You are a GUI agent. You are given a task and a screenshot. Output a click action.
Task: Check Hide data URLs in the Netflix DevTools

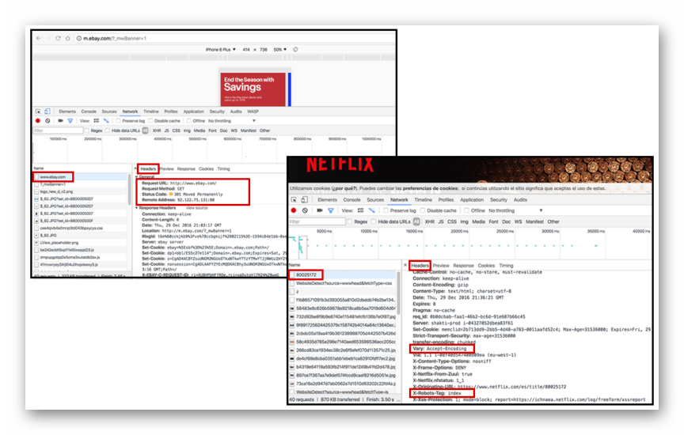[x=374, y=221]
